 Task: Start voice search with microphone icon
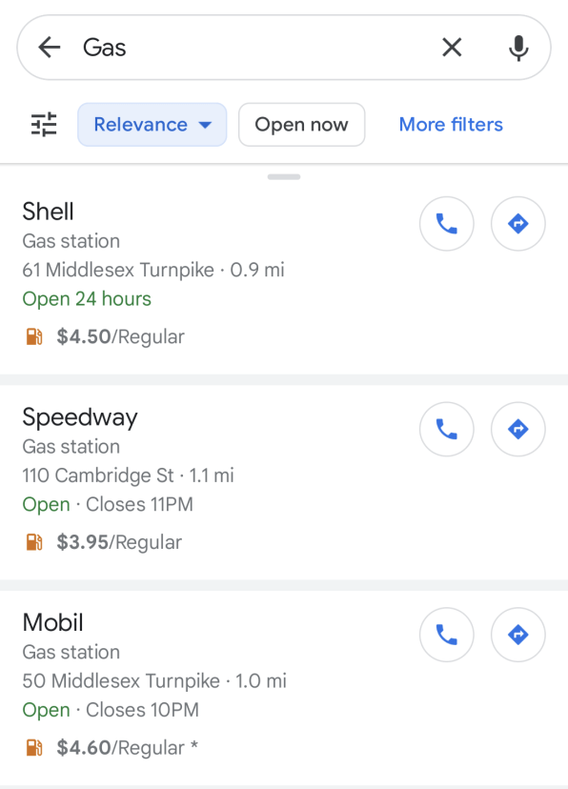(x=518, y=49)
